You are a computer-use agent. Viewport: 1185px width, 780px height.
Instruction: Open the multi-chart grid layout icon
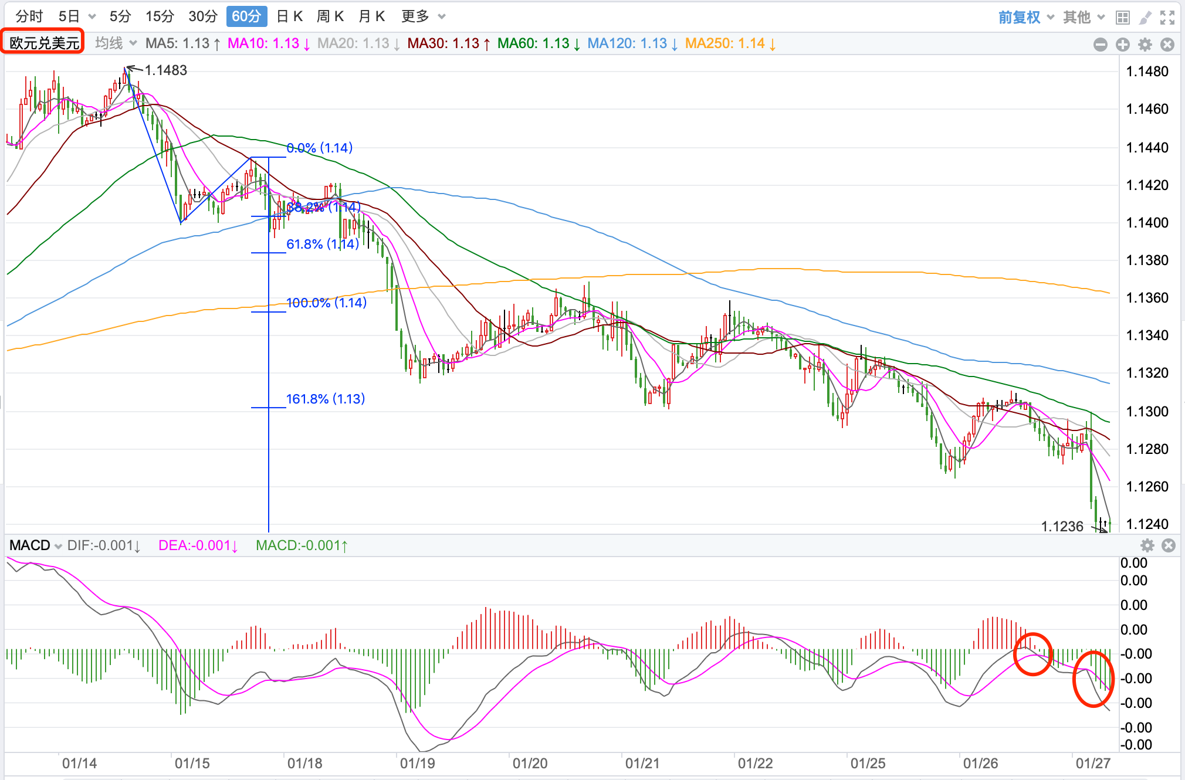click(1122, 18)
